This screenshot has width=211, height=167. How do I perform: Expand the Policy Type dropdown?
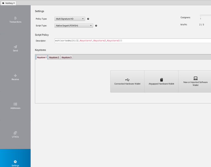[70, 19]
